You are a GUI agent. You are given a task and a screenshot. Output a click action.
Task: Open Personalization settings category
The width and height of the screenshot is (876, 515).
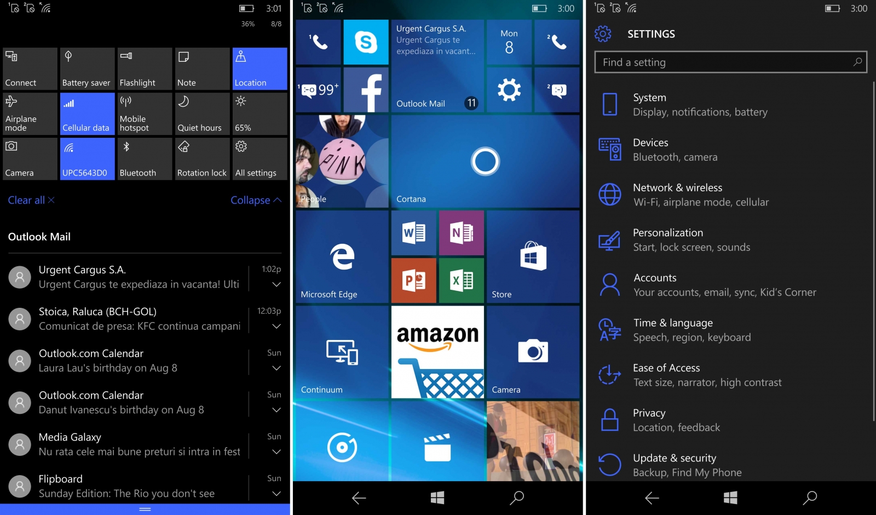[x=691, y=240]
